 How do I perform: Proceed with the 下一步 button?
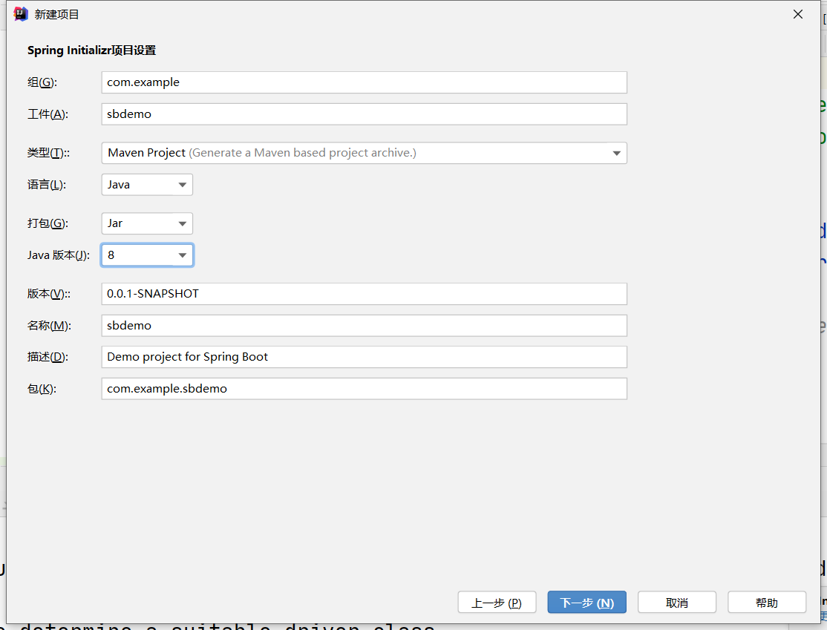[586, 603]
